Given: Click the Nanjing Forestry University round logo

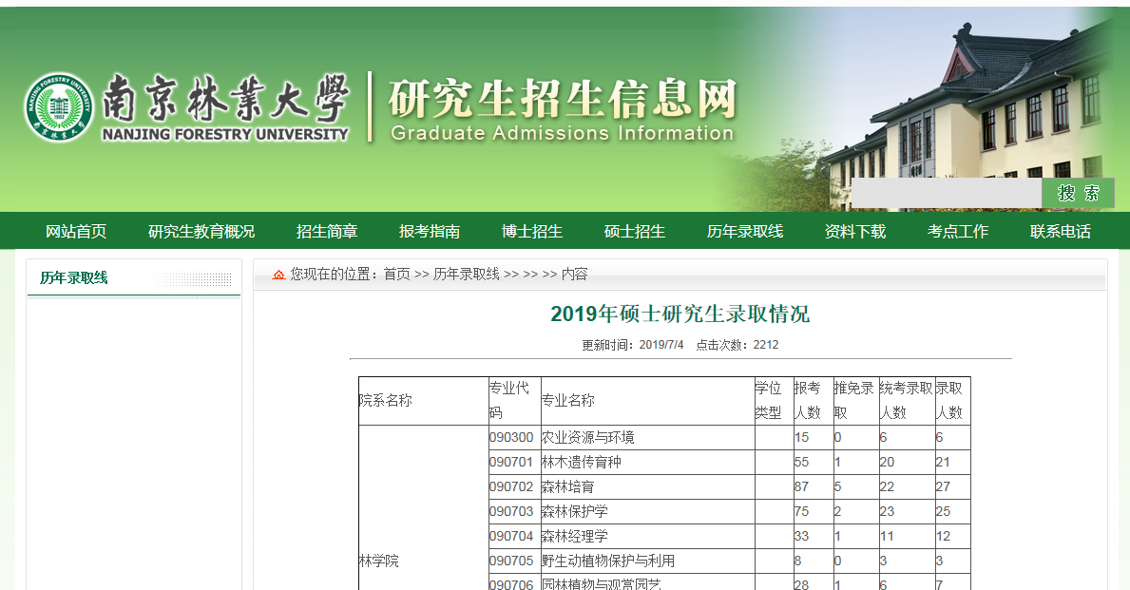Looking at the screenshot, I should click(x=59, y=107).
